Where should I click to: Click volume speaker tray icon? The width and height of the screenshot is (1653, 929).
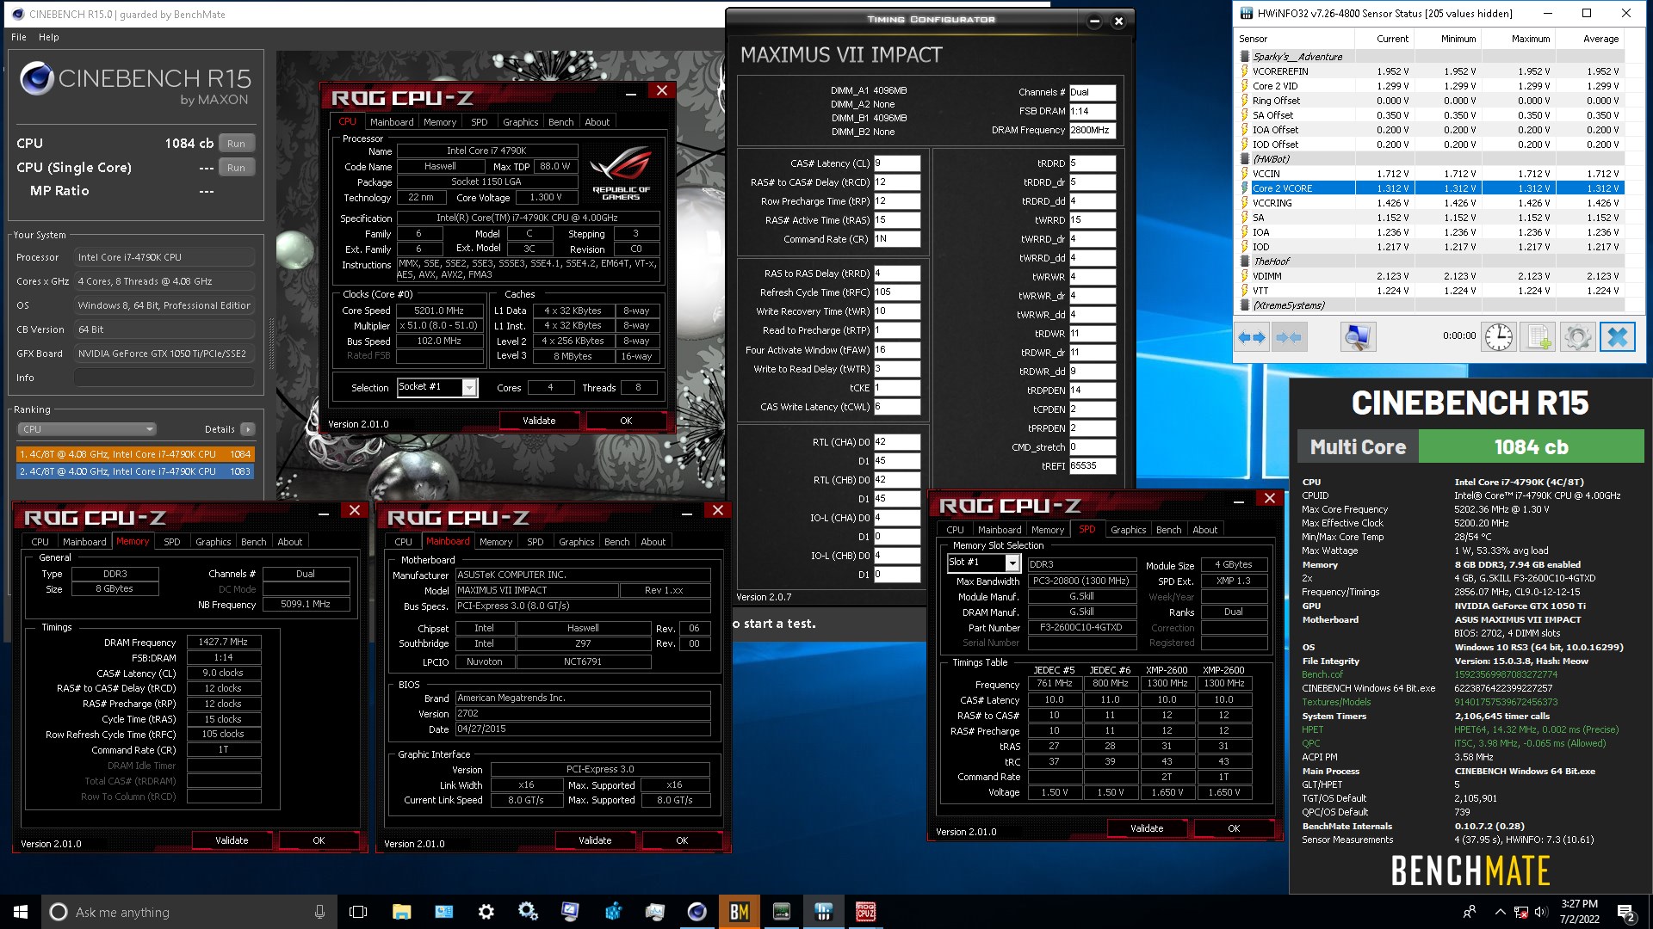coord(1541,912)
